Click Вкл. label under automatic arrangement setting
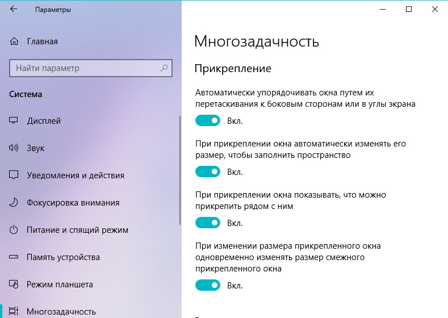This screenshot has width=448, height=318. tap(235, 121)
